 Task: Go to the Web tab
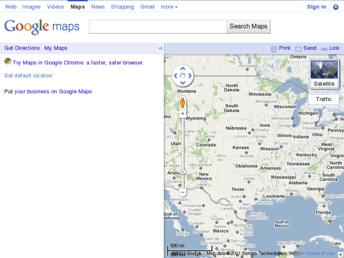[x=11, y=7]
